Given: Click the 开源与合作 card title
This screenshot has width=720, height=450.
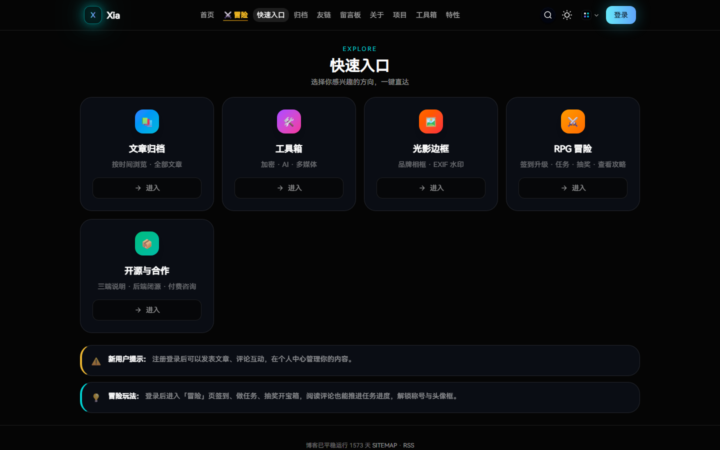Looking at the screenshot, I should pos(147,270).
